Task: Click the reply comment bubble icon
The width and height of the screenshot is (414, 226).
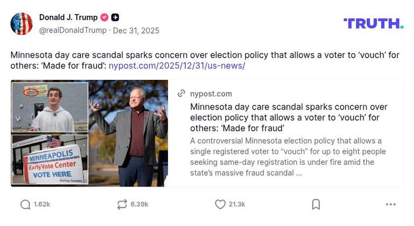Action: point(25,204)
